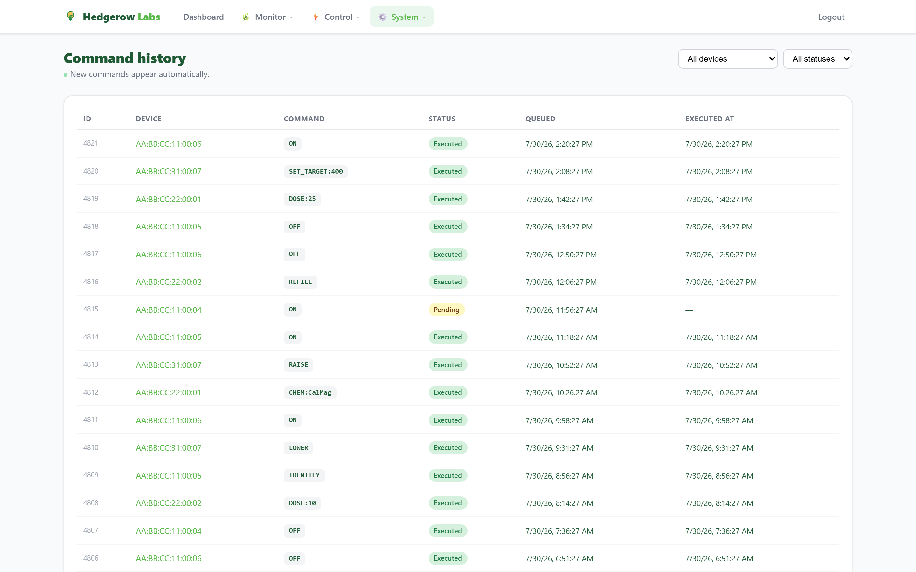This screenshot has height=572, width=916.
Task: Click the COMMAND column header
Action: (x=304, y=119)
